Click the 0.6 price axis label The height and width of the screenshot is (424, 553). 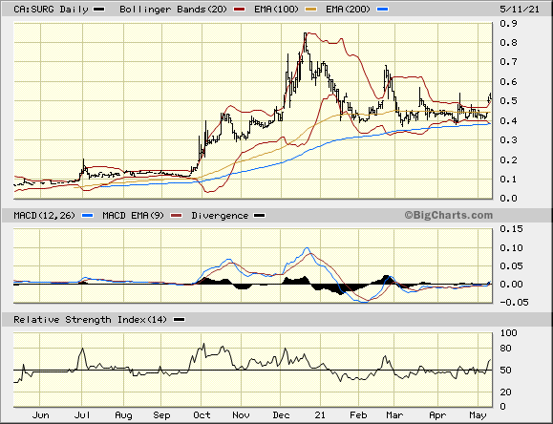click(508, 82)
